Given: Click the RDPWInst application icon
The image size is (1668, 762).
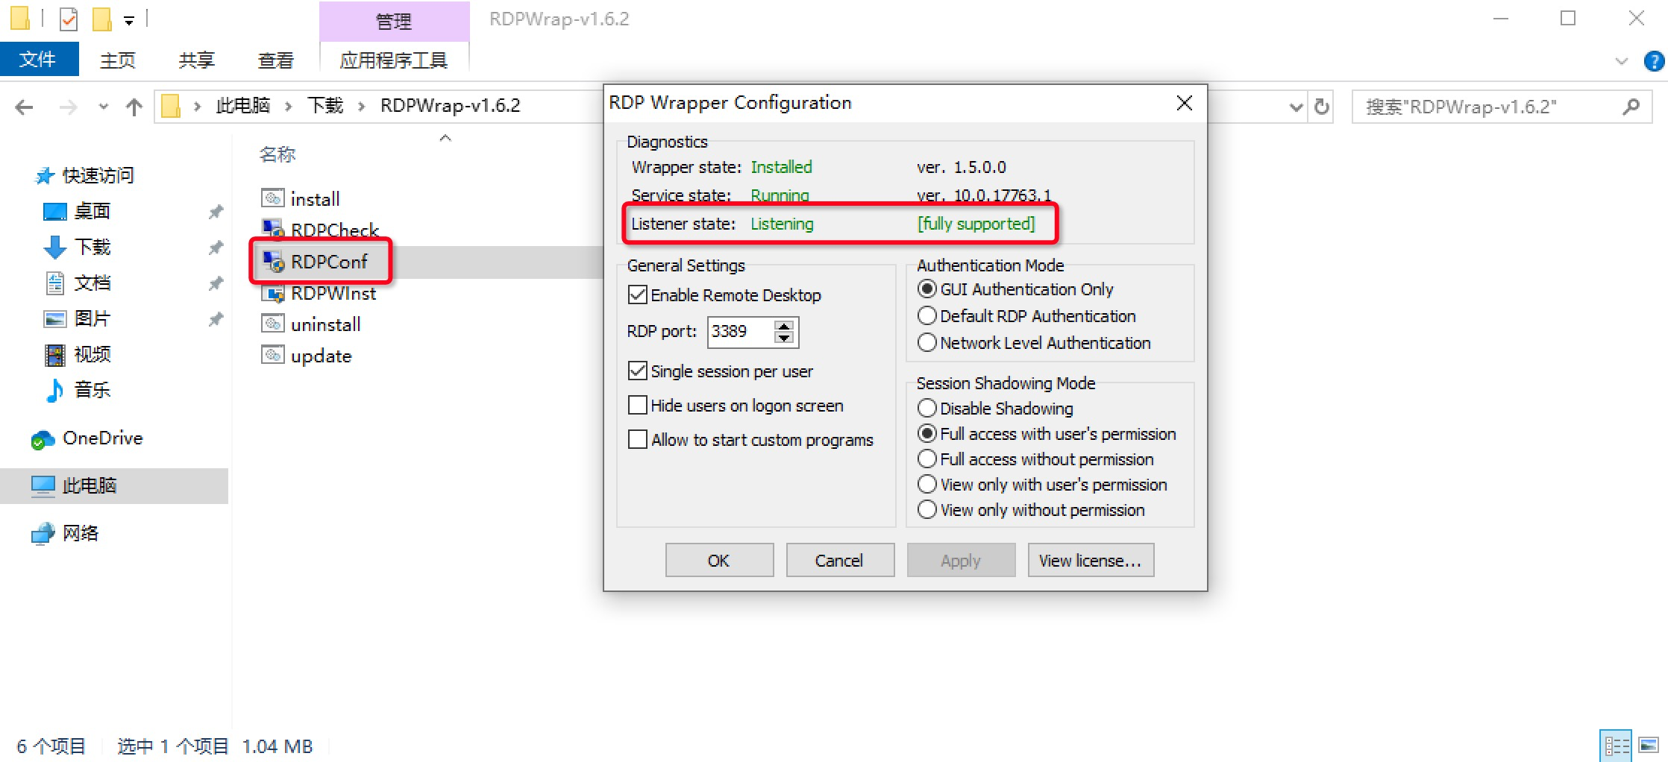Looking at the screenshot, I should [273, 293].
